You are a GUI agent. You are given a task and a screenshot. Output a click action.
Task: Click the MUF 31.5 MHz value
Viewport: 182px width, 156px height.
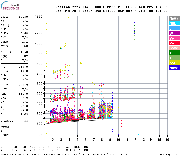[x=77, y=151]
